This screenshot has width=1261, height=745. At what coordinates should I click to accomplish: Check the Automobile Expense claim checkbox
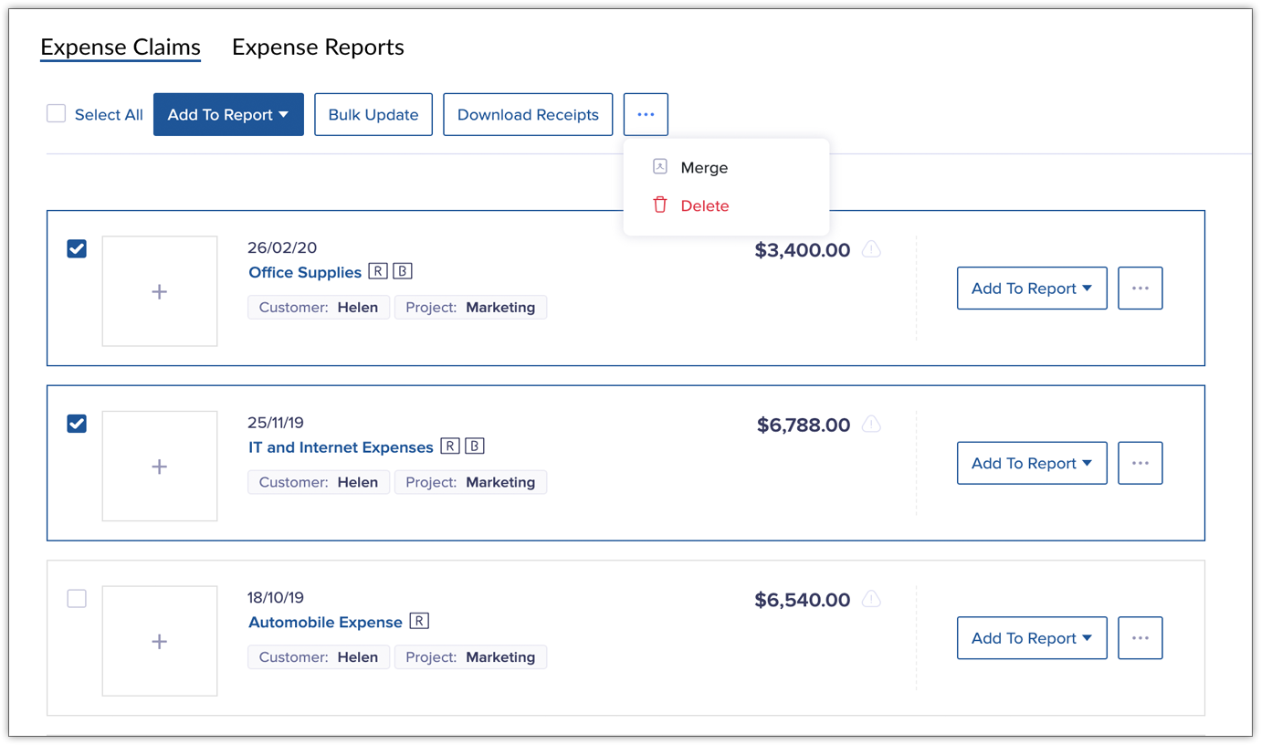tap(78, 599)
